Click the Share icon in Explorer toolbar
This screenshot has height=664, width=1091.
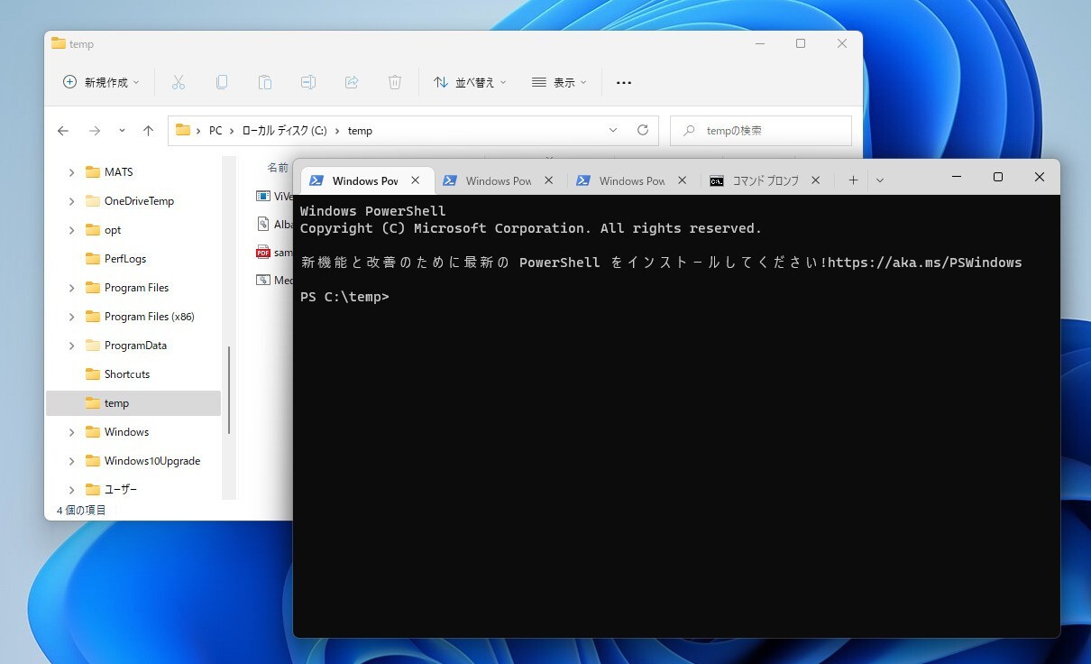pos(352,82)
